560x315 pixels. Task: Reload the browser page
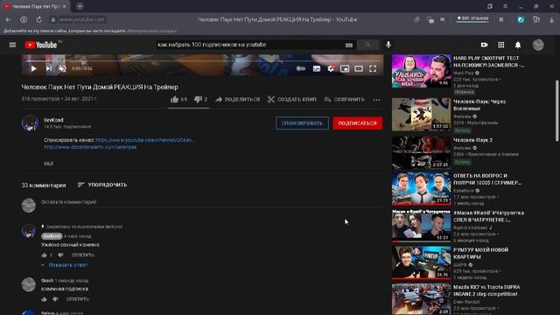[38, 19]
